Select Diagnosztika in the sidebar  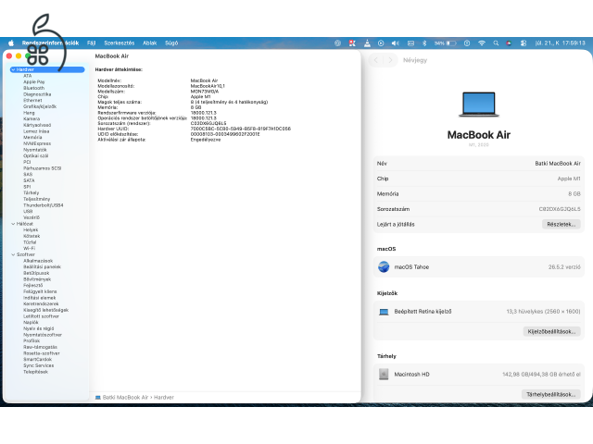(37, 94)
